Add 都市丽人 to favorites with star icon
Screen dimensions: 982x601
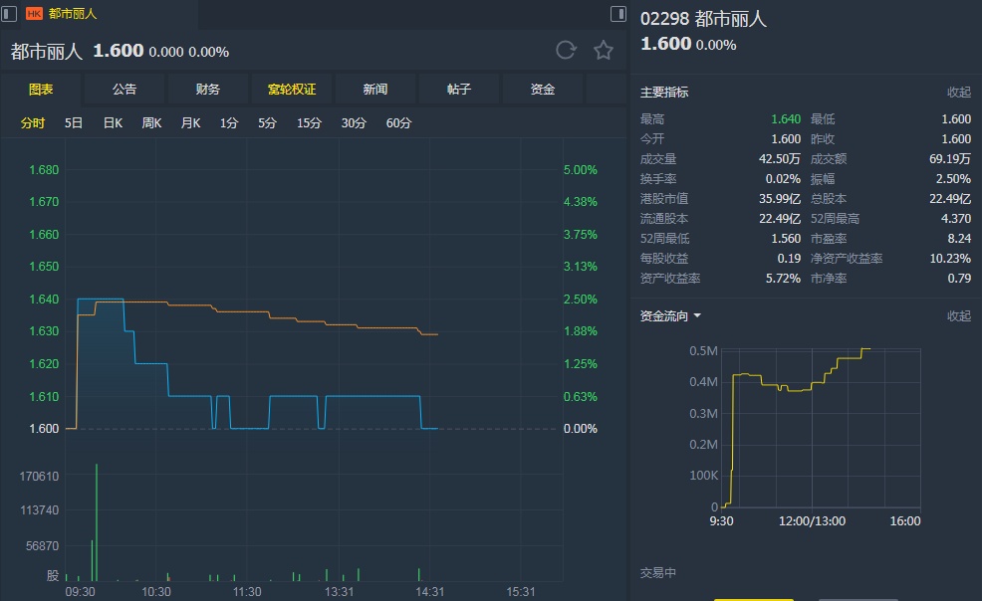coord(604,50)
